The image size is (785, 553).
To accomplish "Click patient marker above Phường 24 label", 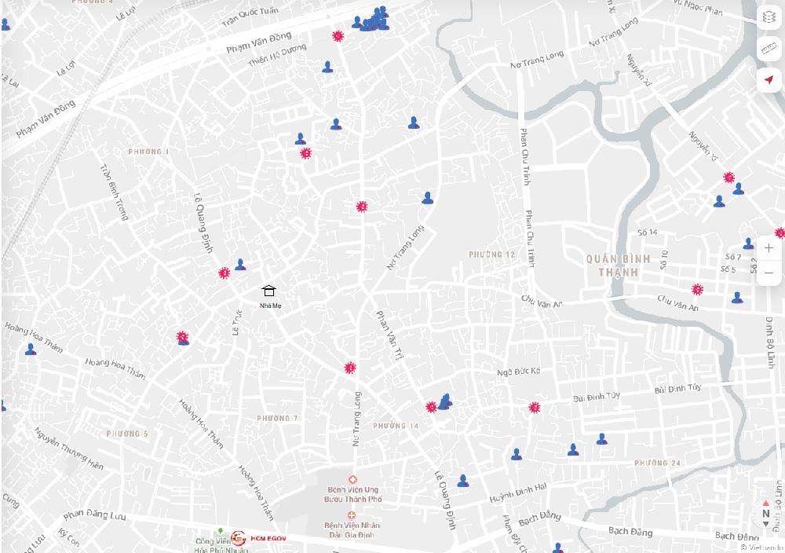I will click(x=602, y=439).
